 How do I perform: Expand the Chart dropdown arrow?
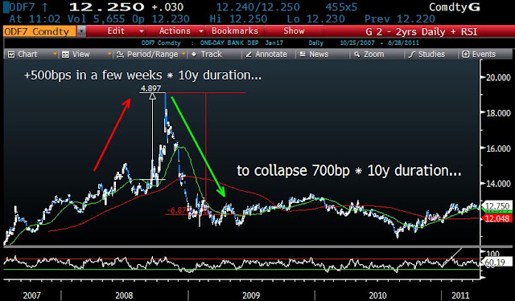point(55,54)
